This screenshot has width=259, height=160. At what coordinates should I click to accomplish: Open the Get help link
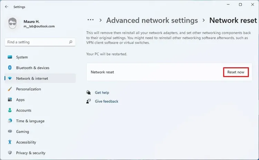[x=102, y=93]
